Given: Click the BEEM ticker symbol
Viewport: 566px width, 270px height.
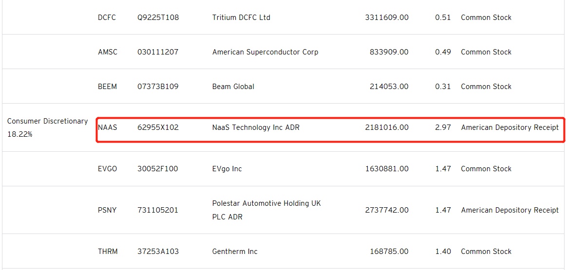Looking at the screenshot, I should [x=107, y=87].
